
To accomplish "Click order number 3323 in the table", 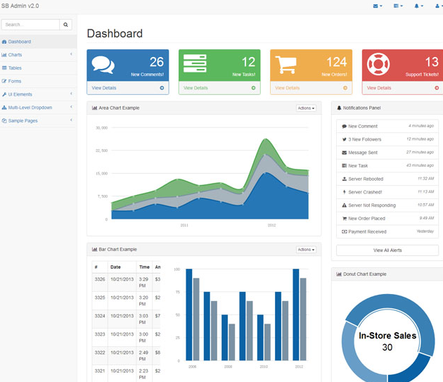I will coord(100,334).
